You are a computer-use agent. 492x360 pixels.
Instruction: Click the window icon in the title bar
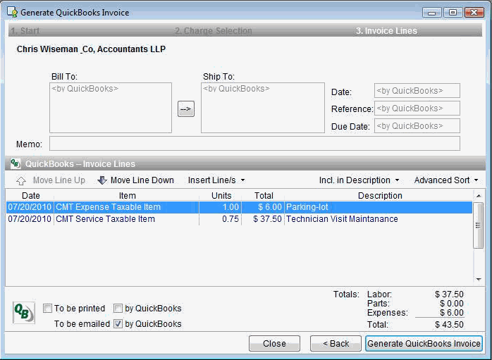pos(11,13)
